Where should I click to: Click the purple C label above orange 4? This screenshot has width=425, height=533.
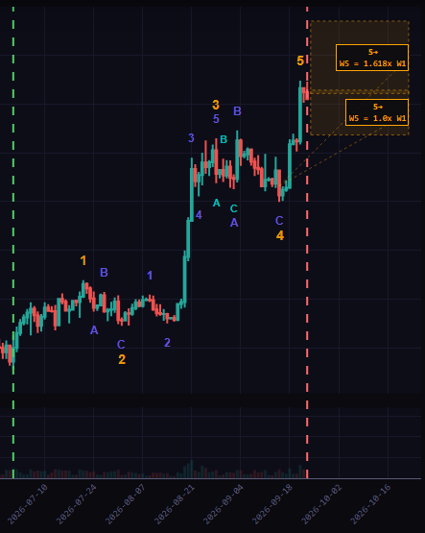pyautogui.click(x=279, y=221)
